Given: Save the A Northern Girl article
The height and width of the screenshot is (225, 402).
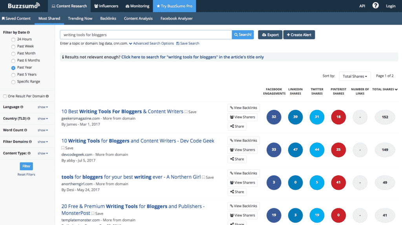Looking at the screenshot, I should pos(208,177).
